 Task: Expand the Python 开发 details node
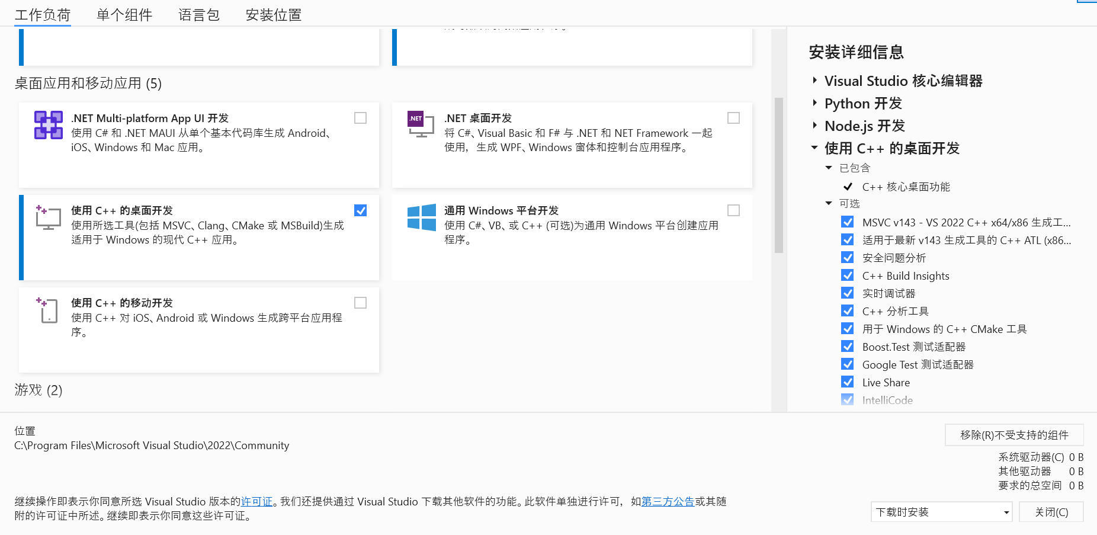(x=815, y=103)
